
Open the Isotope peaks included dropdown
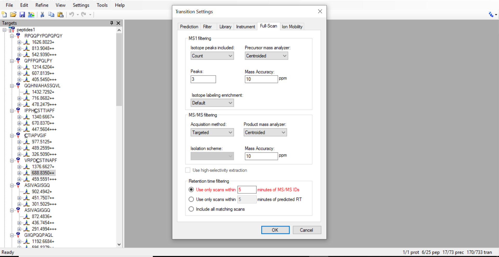[x=212, y=56]
